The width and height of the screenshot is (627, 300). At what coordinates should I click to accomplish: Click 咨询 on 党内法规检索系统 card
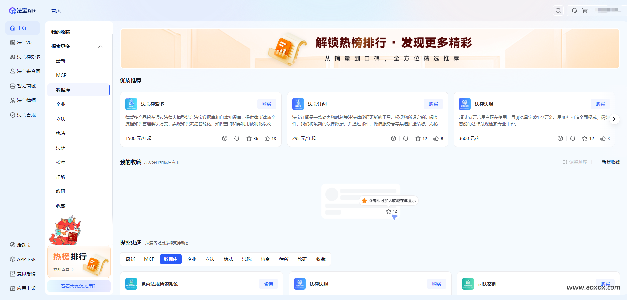(268, 284)
